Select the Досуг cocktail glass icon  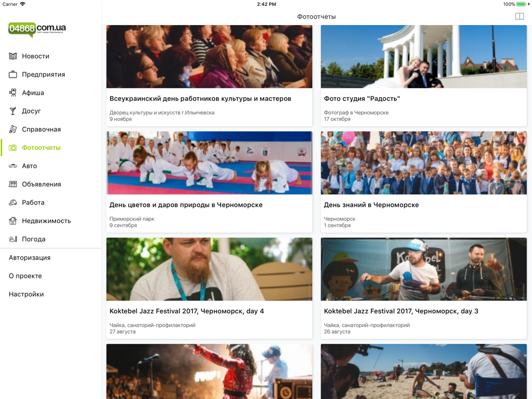click(x=13, y=111)
